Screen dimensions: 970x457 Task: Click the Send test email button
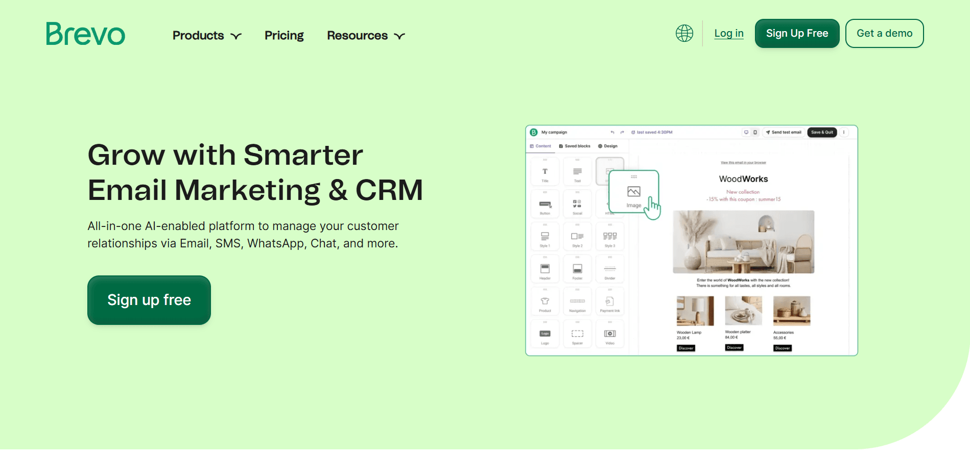784,132
